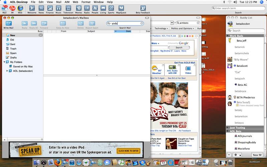Click the Reply mail toolbar icon
Viewport: 267px width, 167px height.
coord(24,23)
